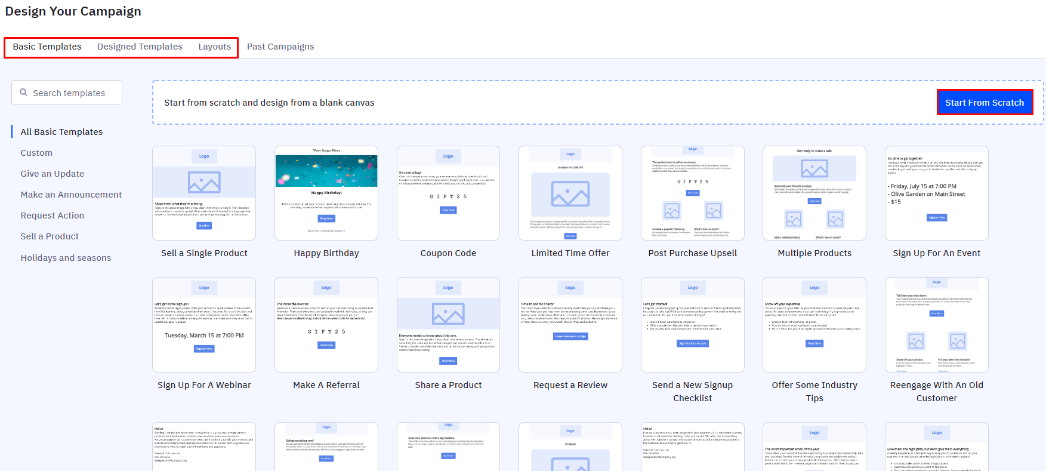Select the Sell a Product category
This screenshot has height=471, width=1046.
50,236
